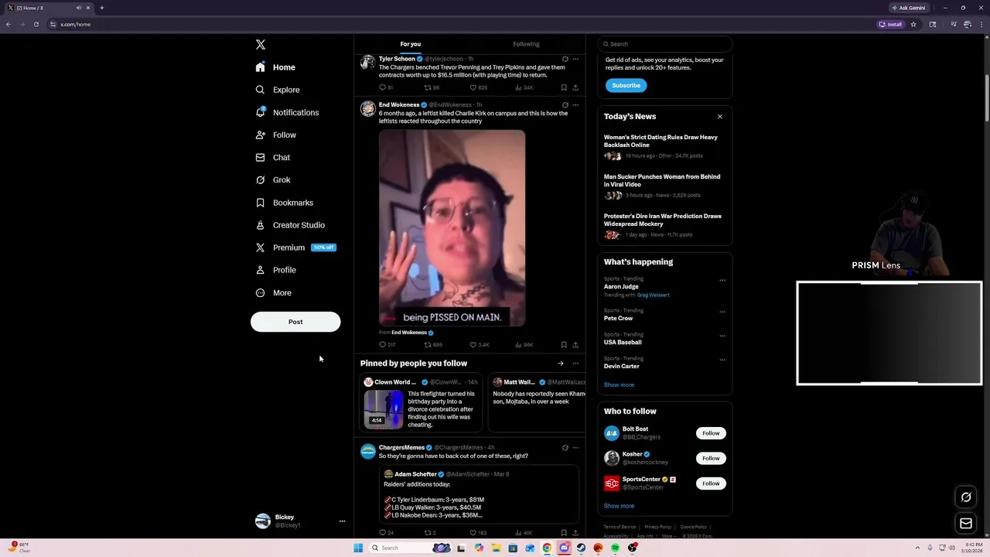Open the Chat section
This screenshot has height=557, width=990.
[x=272, y=157]
